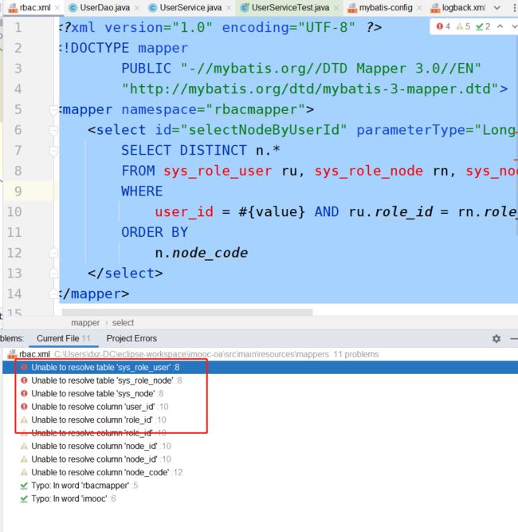Screen dimensions: 518x532
Task: Show hidden tabs dropdown arrow
Action: pyautogui.click(x=497, y=8)
